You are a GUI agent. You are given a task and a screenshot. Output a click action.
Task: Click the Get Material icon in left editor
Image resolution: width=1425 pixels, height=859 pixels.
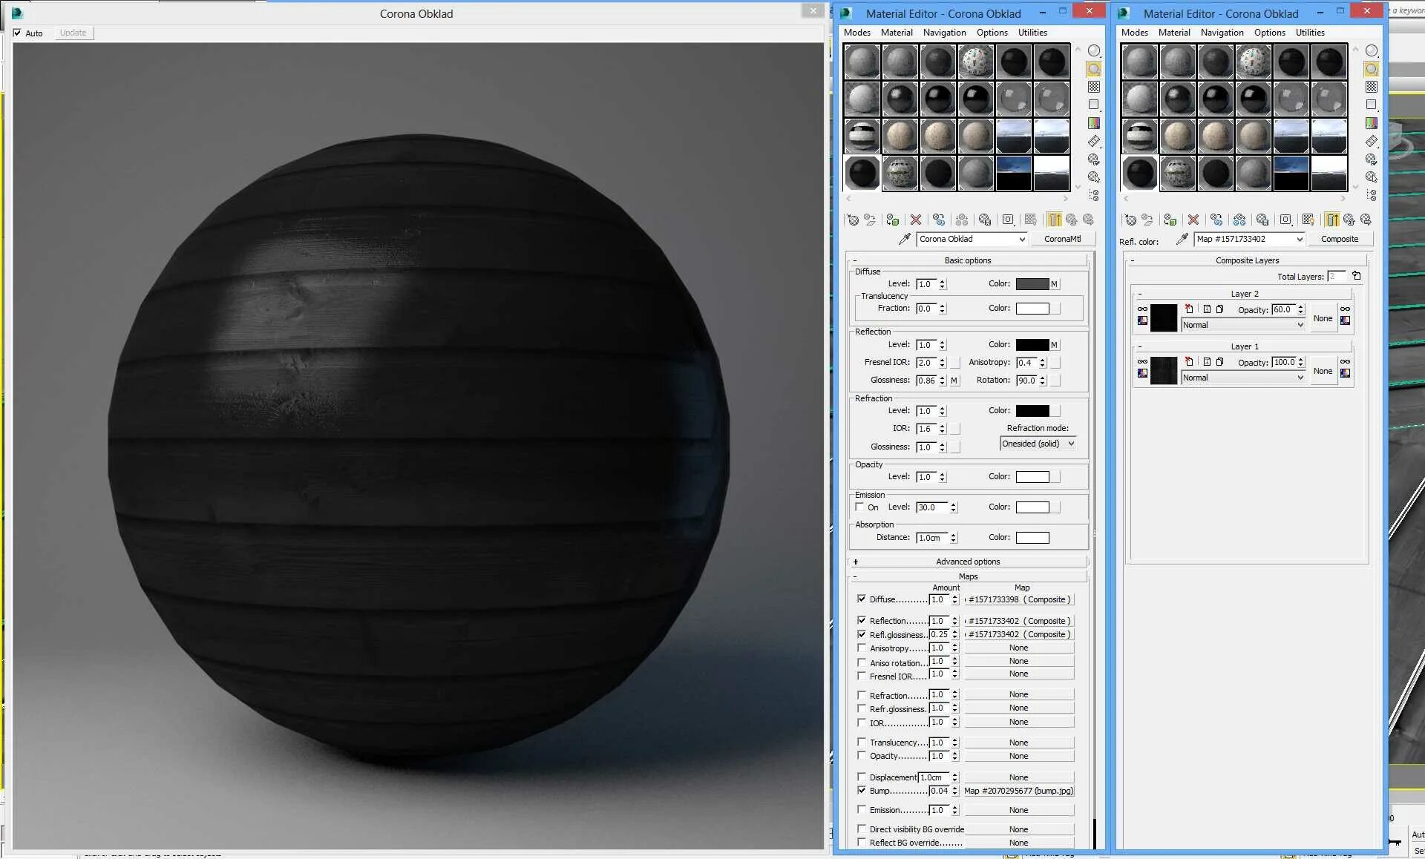coord(852,220)
